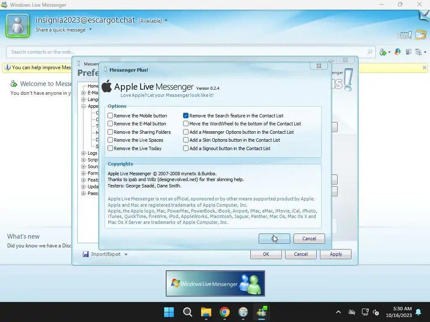Select Home in Preferences tree
Viewport: 430px width, 322px height.
pyautogui.click(x=93, y=86)
